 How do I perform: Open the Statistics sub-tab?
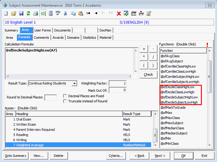(x=90, y=38)
